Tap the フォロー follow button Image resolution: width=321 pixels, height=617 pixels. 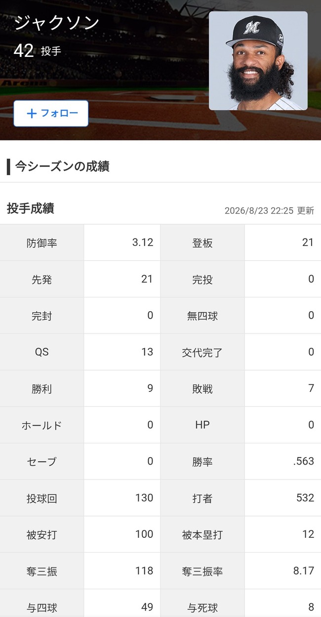coord(51,113)
